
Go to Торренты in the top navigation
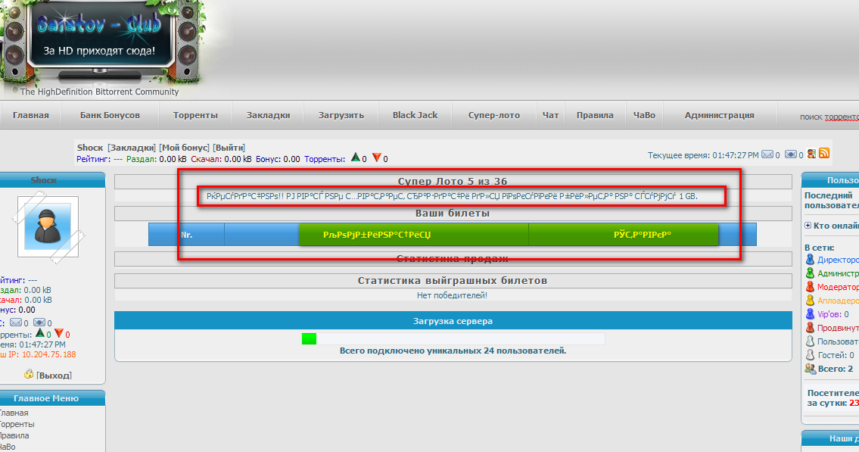[195, 115]
